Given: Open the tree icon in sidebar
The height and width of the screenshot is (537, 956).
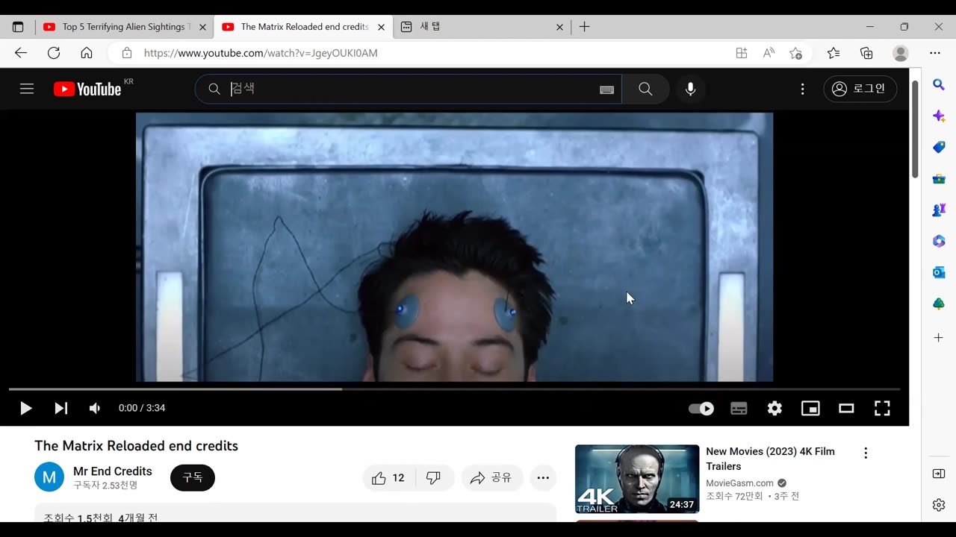Looking at the screenshot, I should coord(939,304).
